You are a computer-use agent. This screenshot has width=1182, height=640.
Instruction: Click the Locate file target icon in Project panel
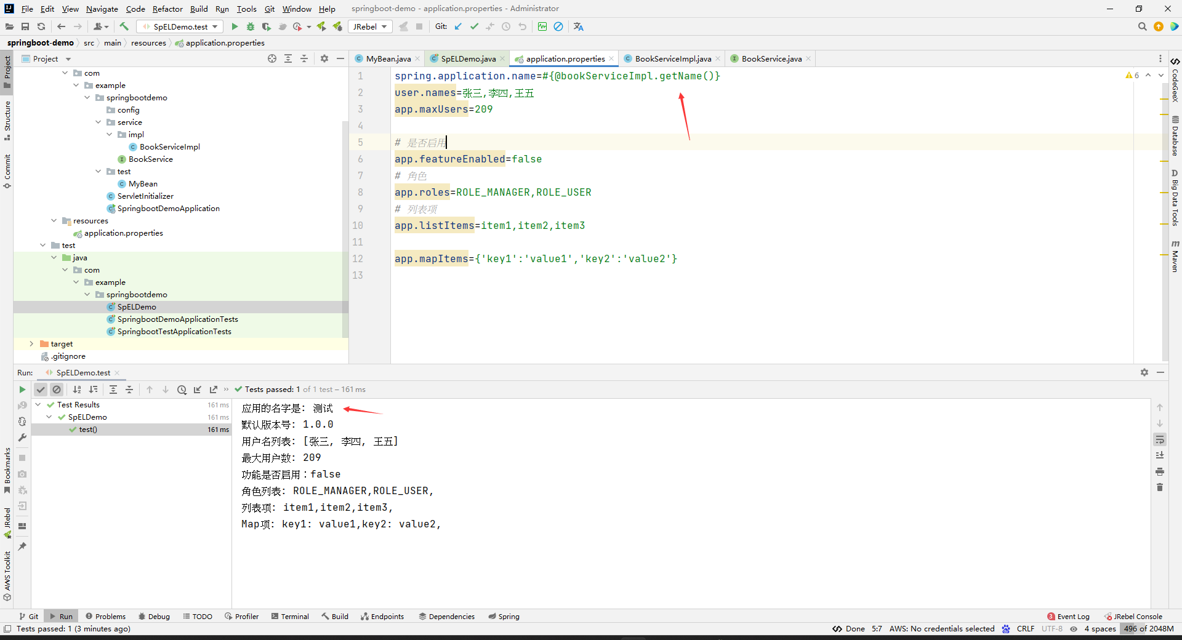[x=272, y=58]
